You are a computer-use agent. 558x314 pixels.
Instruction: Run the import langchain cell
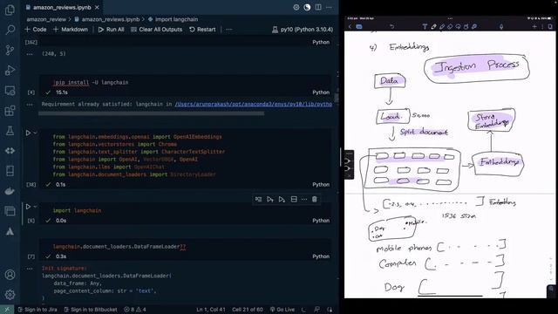pyautogui.click(x=28, y=207)
